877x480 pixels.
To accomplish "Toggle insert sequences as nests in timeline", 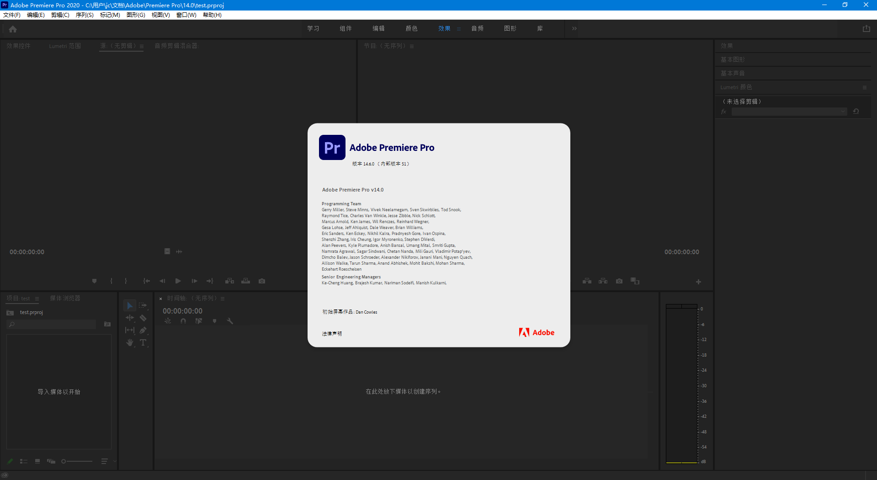I will click(168, 321).
